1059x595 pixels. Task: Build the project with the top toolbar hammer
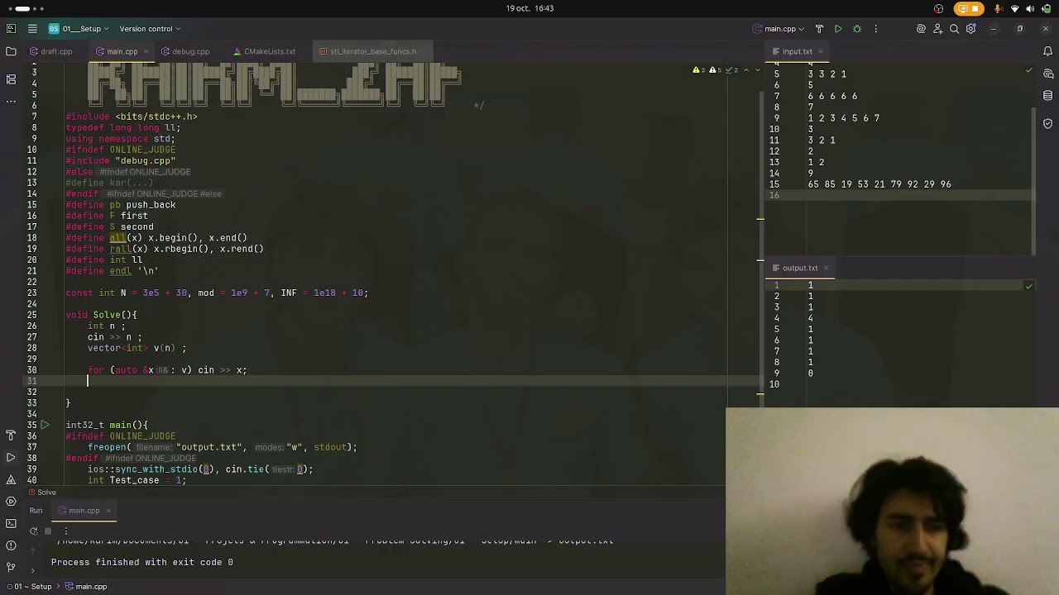819,29
